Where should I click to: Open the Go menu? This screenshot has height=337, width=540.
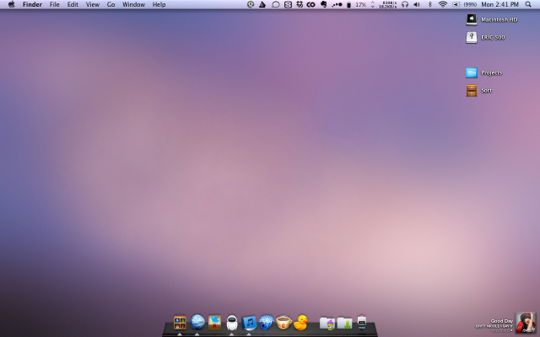(111, 4)
